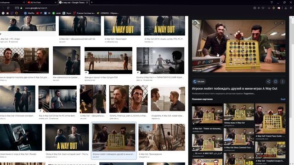Open the selected Connect Four result thumbnail

point(113,137)
